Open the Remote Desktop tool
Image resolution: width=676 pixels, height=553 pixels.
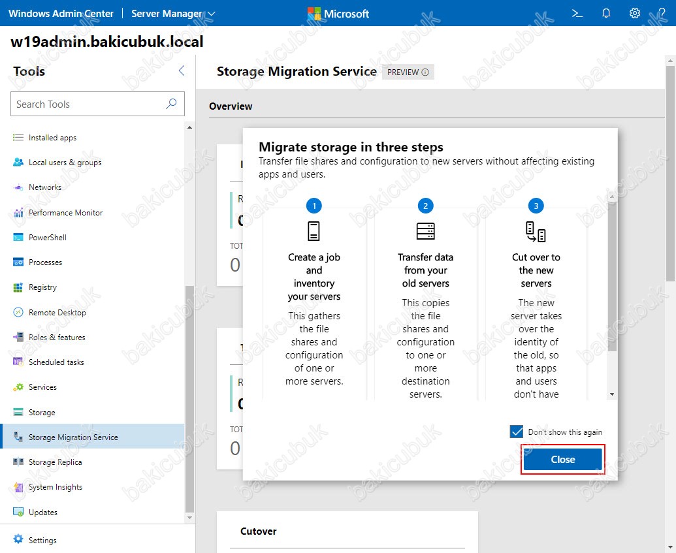click(57, 312)
